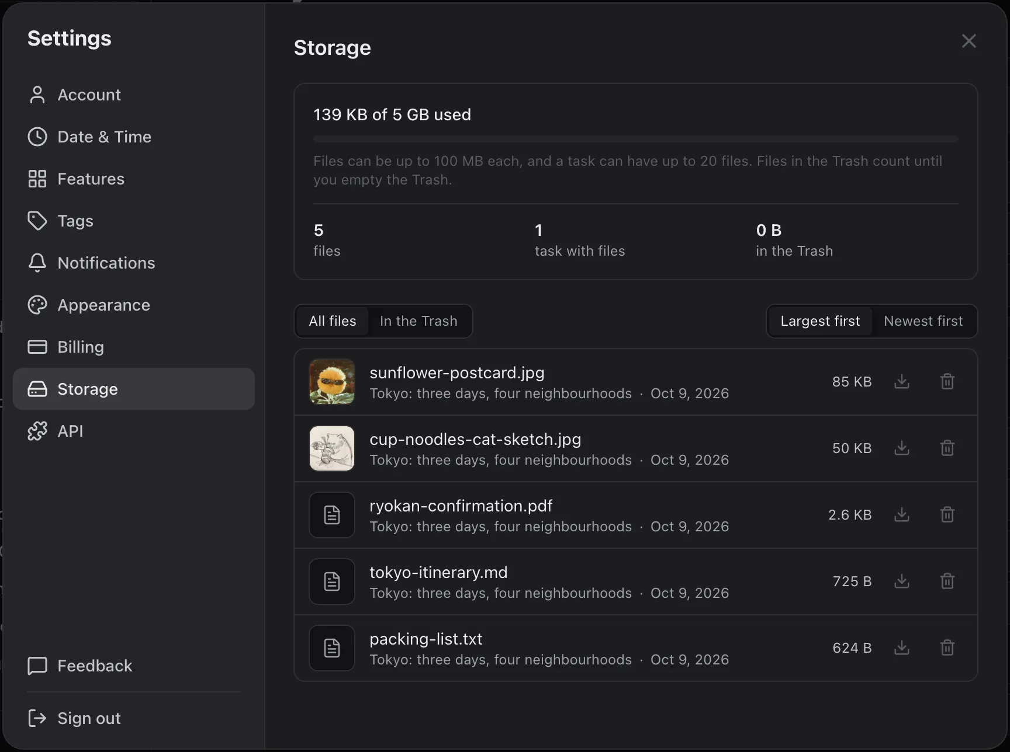The image size is (1010, 752).
Task: Show the All files tab
Action: click(x=333, y=321)
